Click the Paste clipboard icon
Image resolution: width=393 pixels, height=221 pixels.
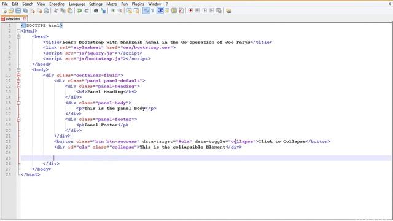click(x=70, y=10)
